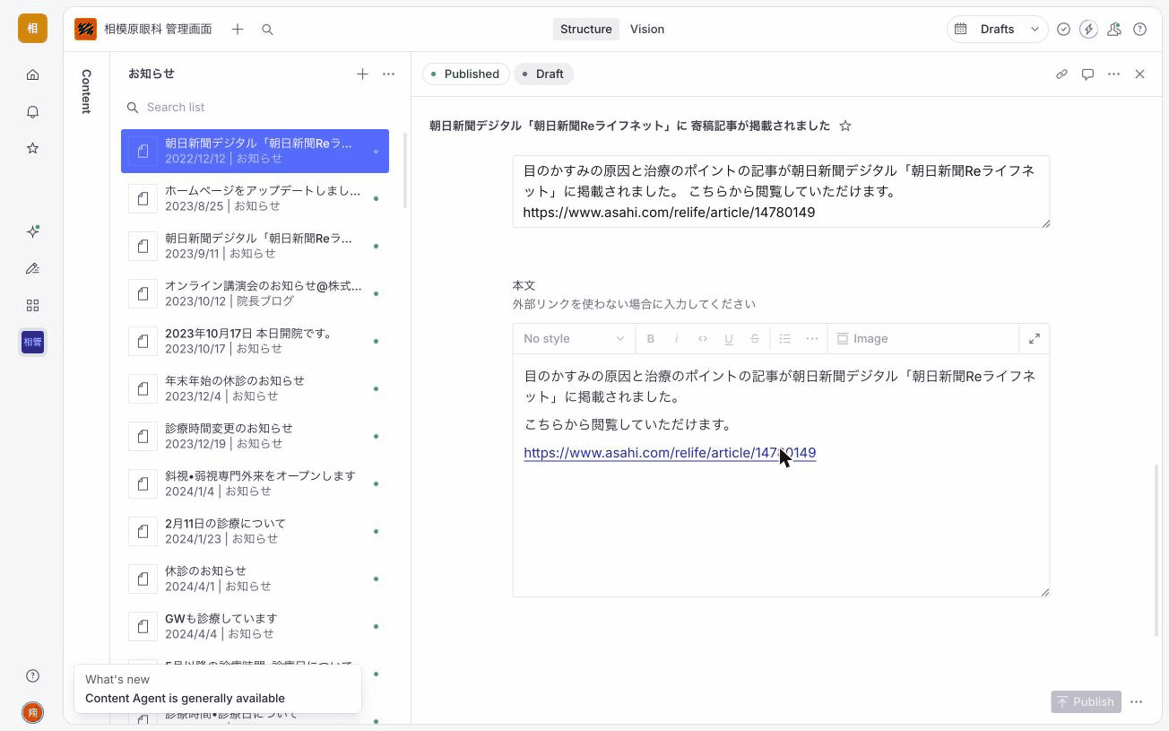Add new item to お知らせ list
Screen dimensions: 1169x731
pos(362,74)
